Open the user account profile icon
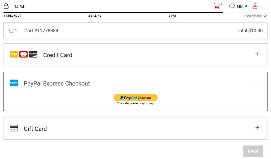This screenshot has height=159, width=271. coord(255,6)
